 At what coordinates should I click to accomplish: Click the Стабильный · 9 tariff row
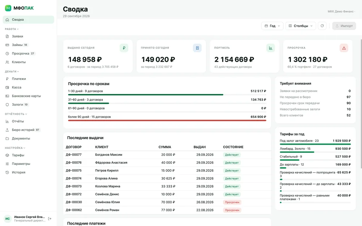pyautogui.click(x=315, y=158)
